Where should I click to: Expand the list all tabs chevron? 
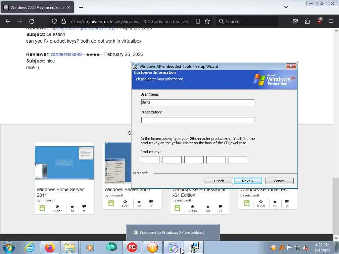coord(286,7)
